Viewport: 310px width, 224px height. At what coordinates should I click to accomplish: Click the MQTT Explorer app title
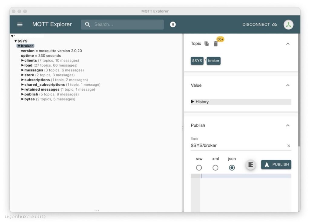(x=52, y=24)
